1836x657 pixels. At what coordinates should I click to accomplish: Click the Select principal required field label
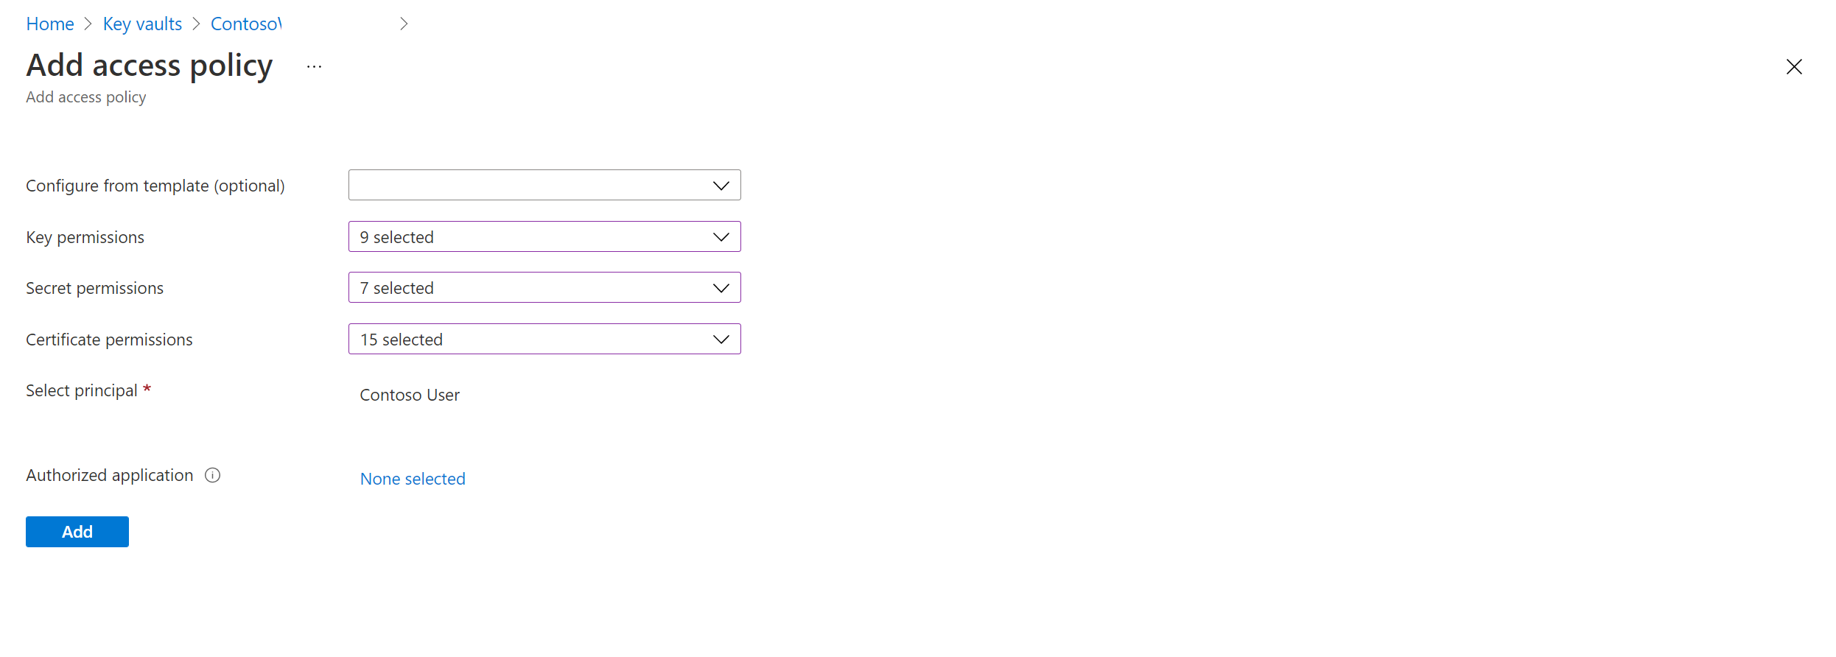[x=82, y=390]
